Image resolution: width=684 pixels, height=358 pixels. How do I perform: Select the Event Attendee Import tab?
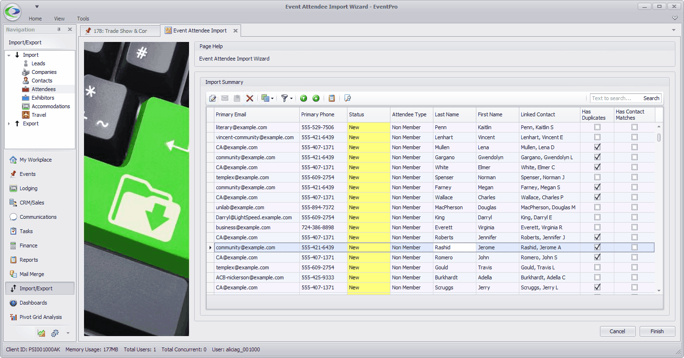200,31
